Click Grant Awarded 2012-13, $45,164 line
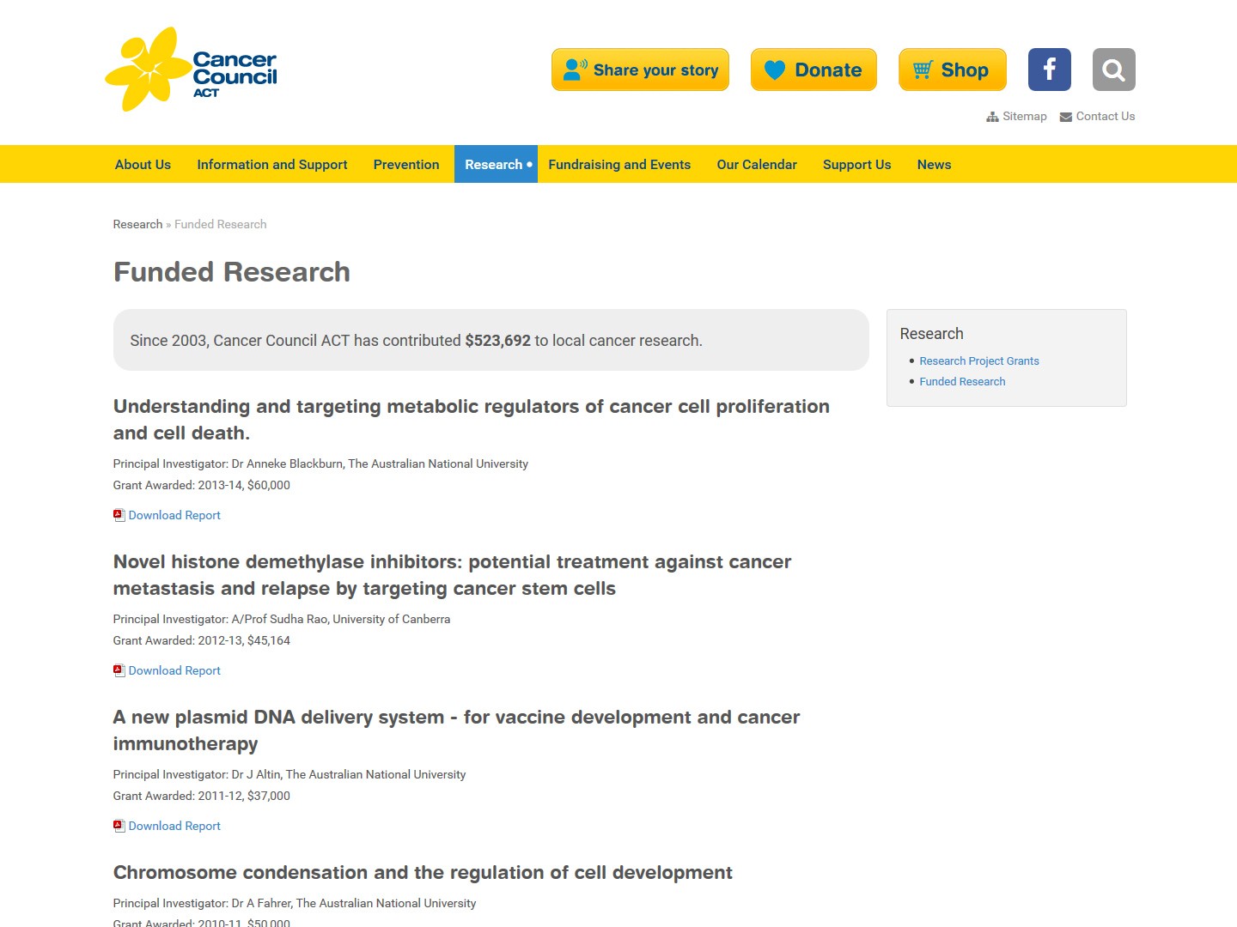The width and height of the screenshot is (1237, 927). click(202, 640)
